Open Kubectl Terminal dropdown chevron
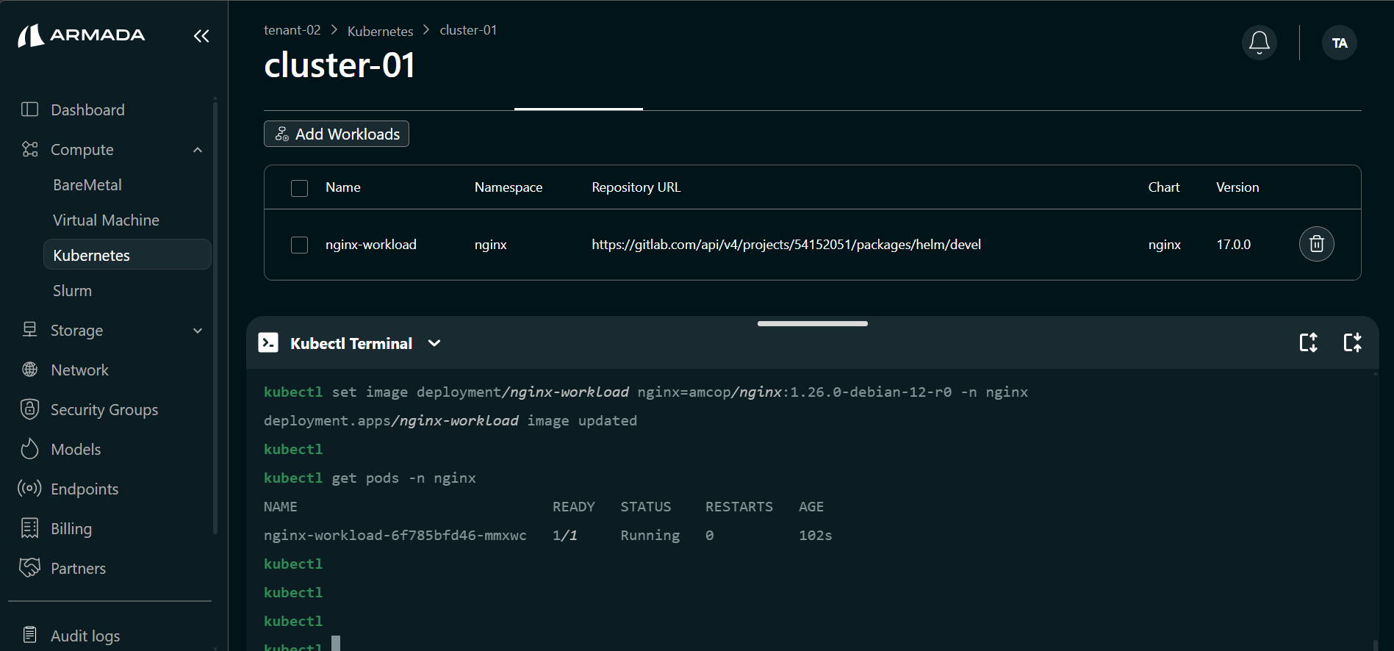The width and height of the screenshot is (1394, 651). click(434, 343)
